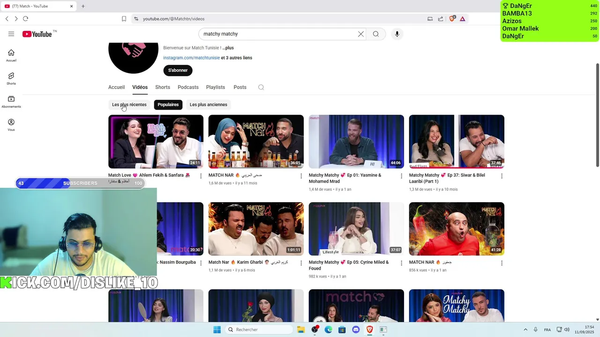The width and height of the screenshot is (600, 337).
Task: Open the Windows Start menu
Action: (217, 330)
